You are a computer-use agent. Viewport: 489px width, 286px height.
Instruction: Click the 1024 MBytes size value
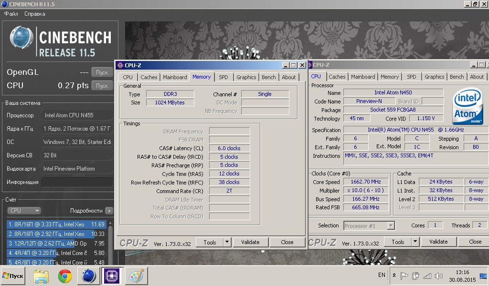pos(170,102)
